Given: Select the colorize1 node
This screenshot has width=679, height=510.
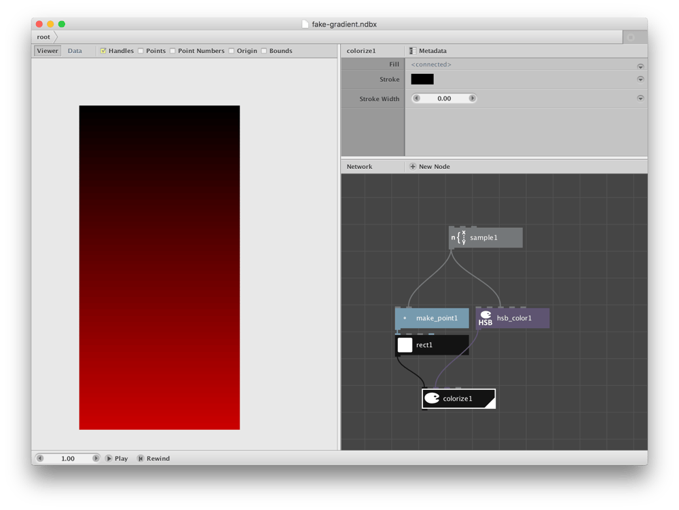Looking at the screenshot, I should (458, 398).
